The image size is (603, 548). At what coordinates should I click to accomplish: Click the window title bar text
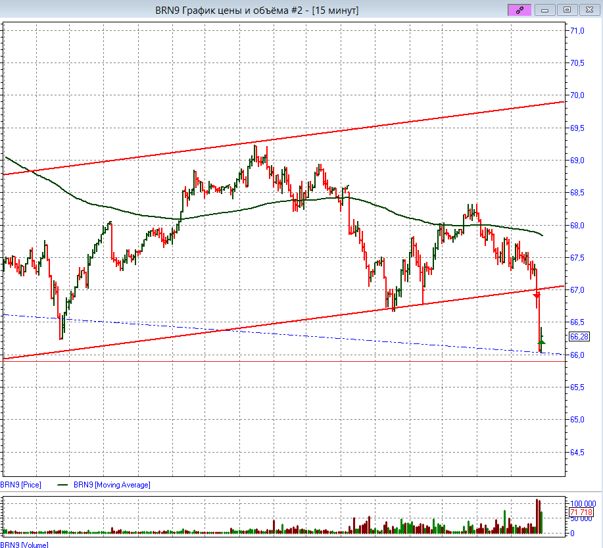(x=256, y=10)
